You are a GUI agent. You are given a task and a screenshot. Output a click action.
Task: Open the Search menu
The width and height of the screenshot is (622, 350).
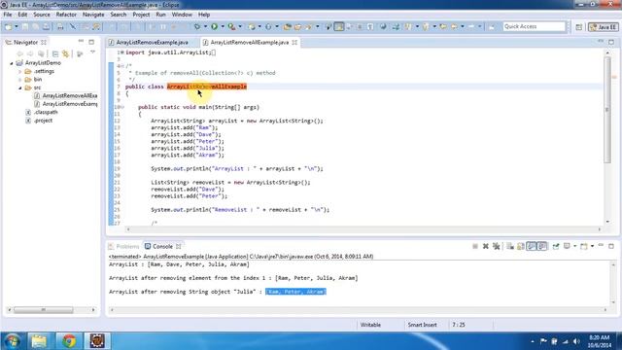[119, 15]
